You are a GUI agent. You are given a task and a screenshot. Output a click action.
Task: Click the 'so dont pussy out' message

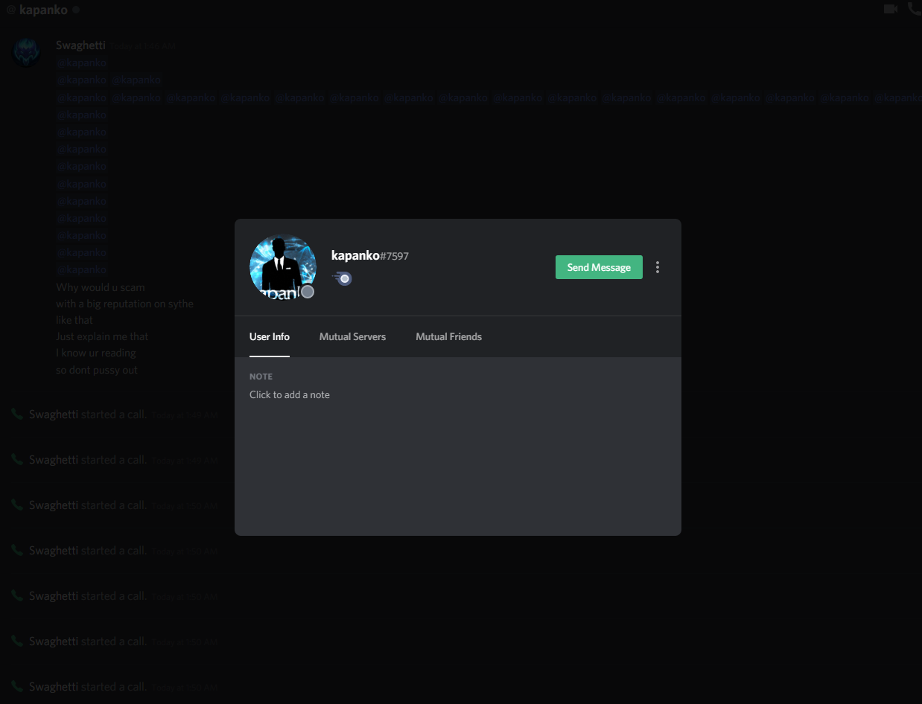[97, 370]
